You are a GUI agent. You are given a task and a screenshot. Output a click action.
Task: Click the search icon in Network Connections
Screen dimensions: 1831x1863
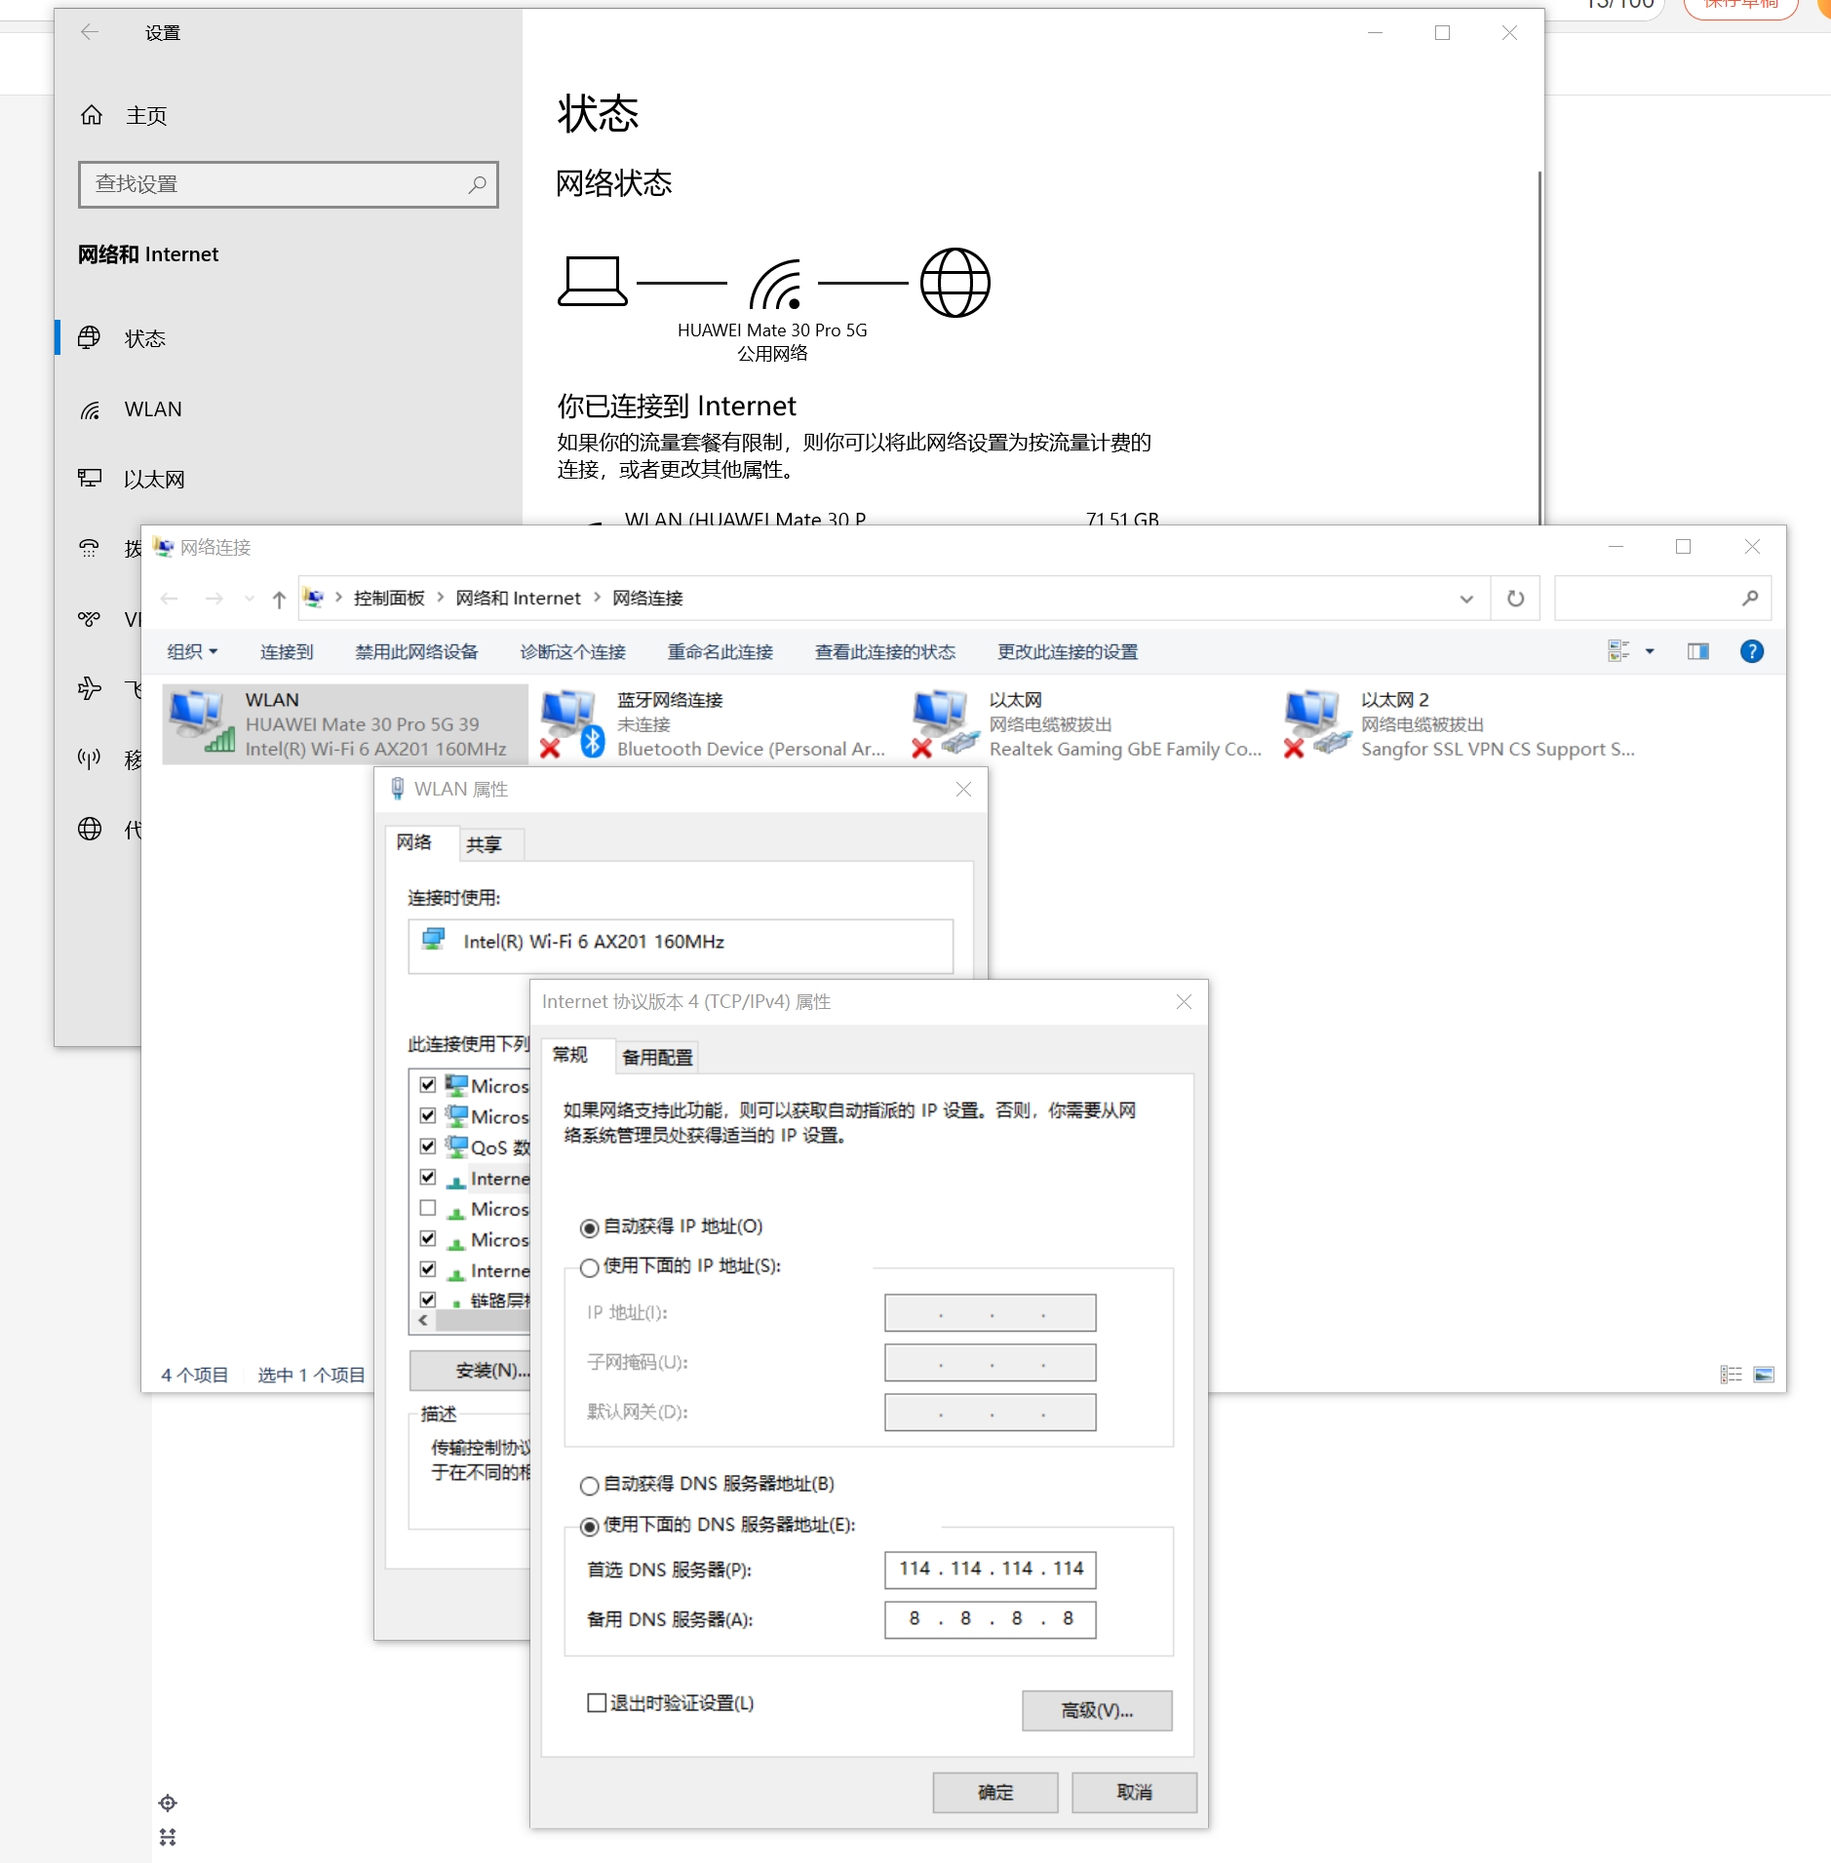1750,599
